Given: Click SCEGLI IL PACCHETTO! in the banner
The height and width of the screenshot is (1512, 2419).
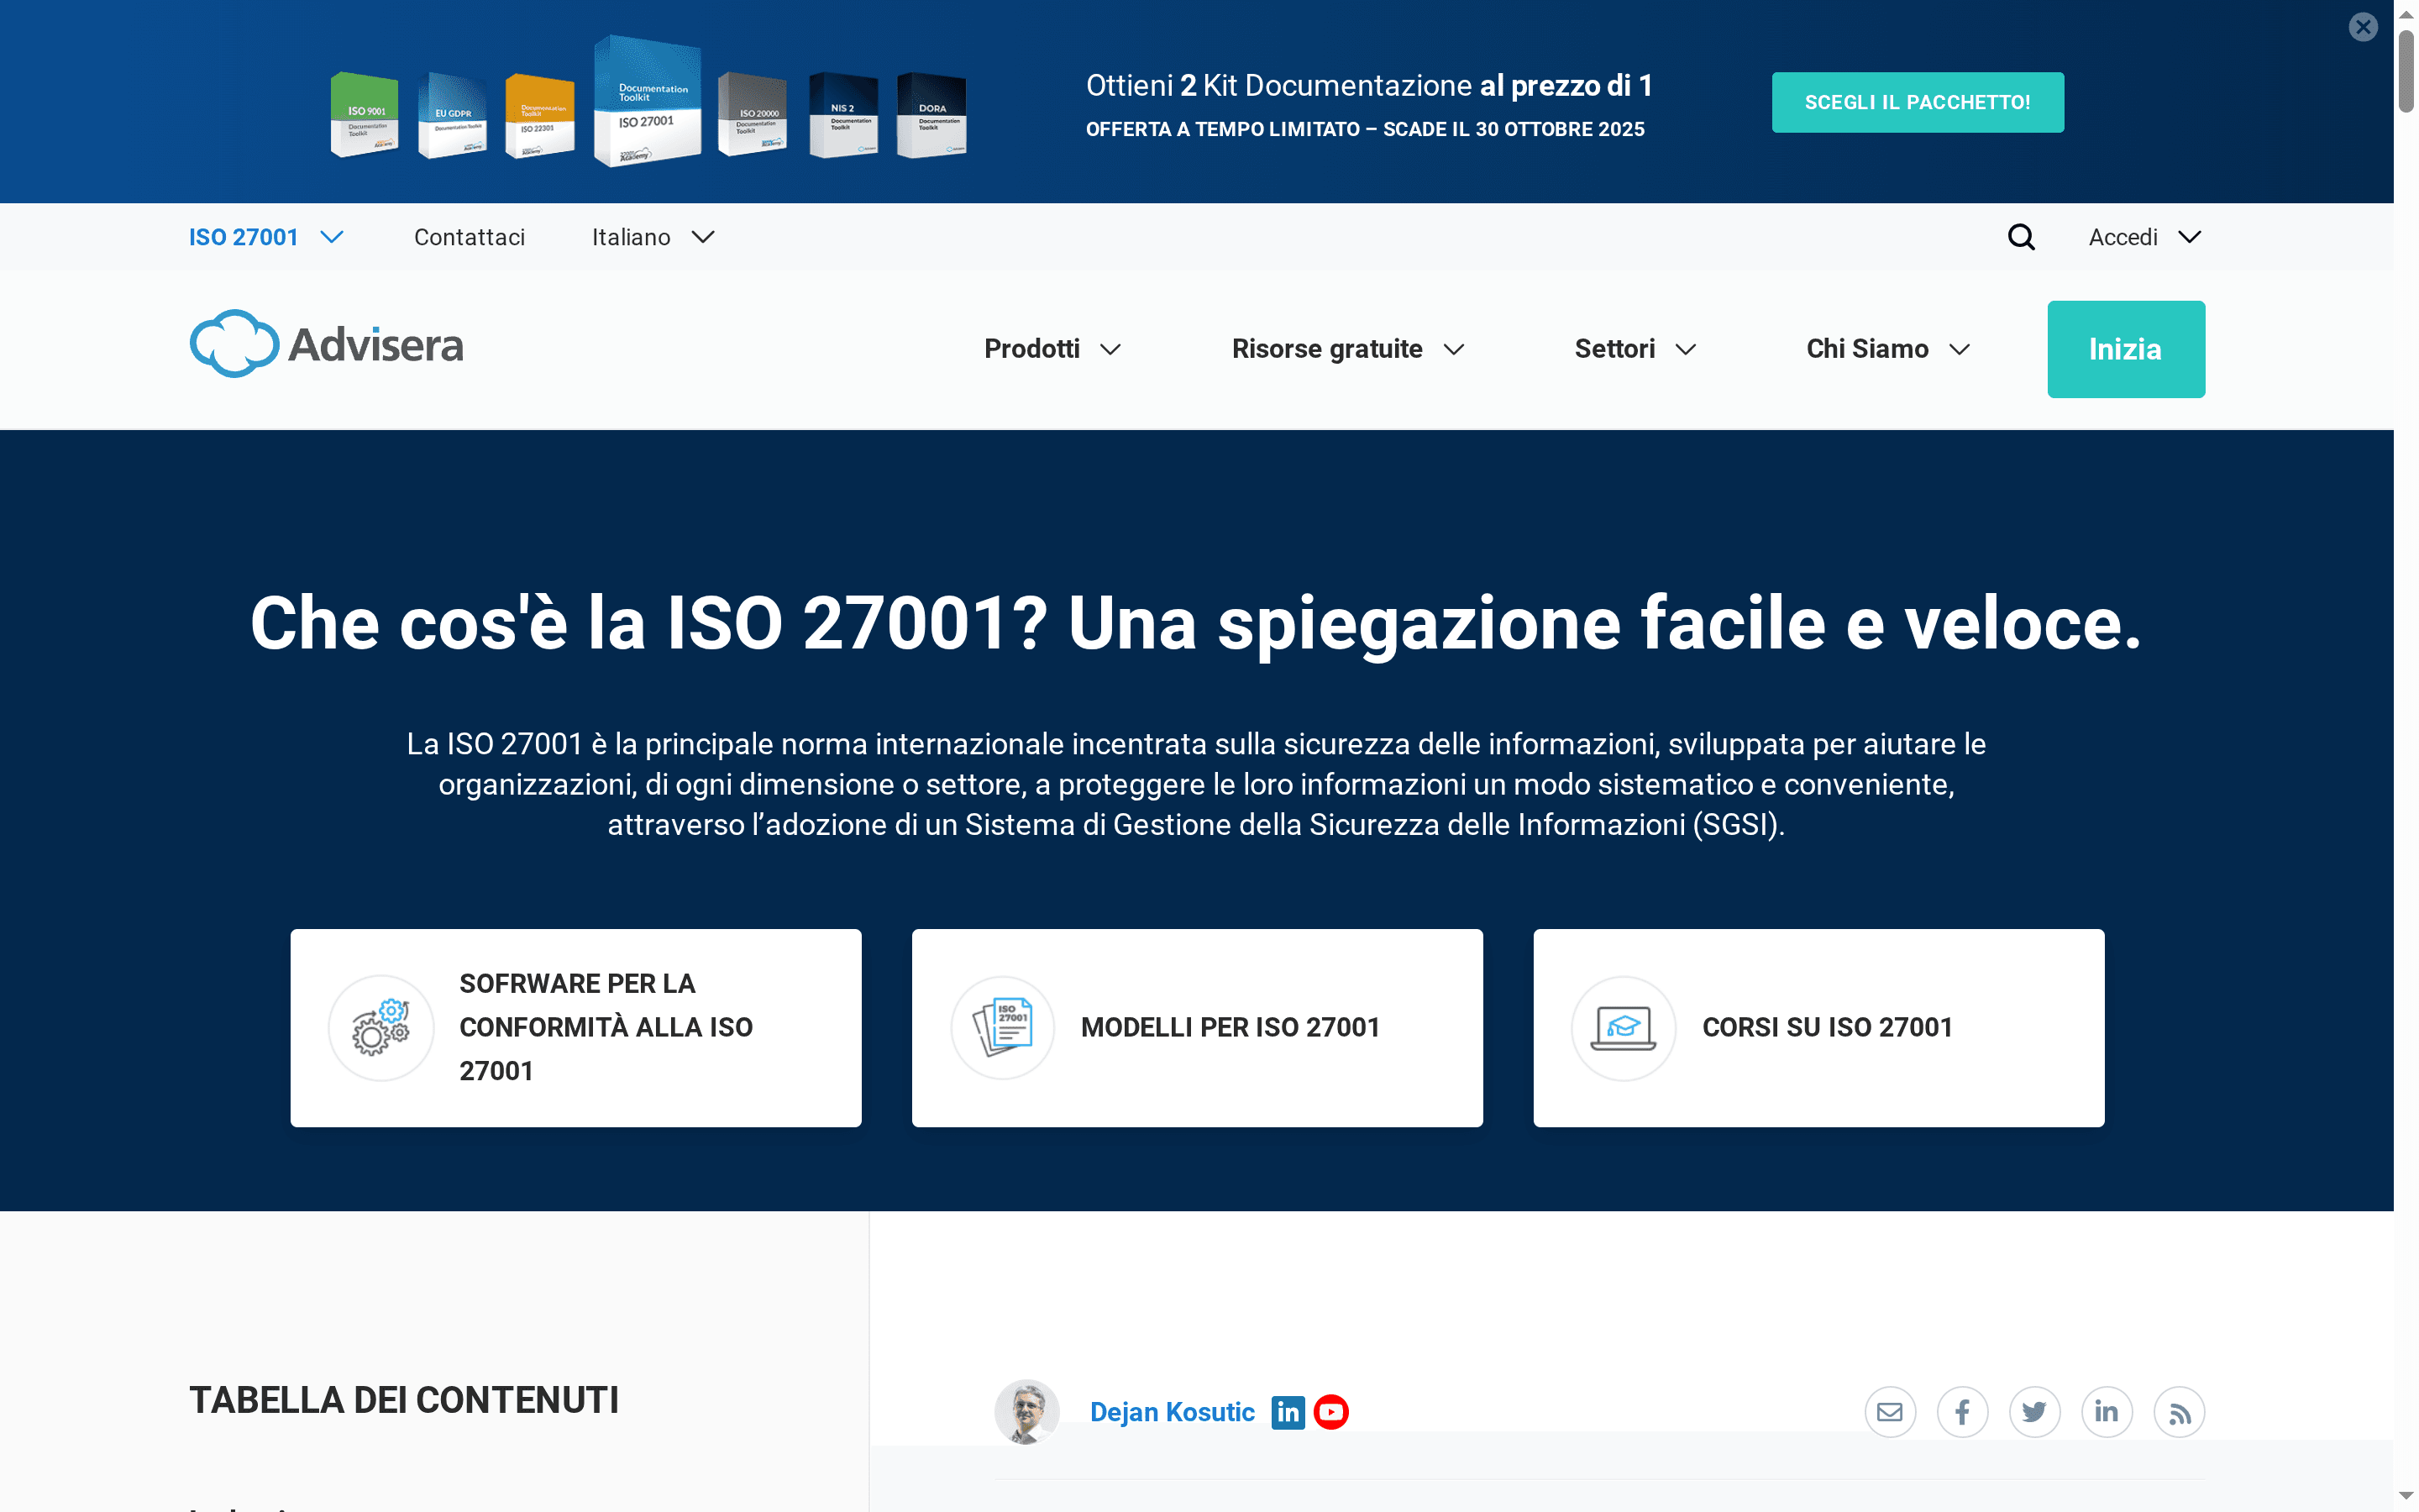Looking at the screenshot, I should click(x=1918, y=101).
